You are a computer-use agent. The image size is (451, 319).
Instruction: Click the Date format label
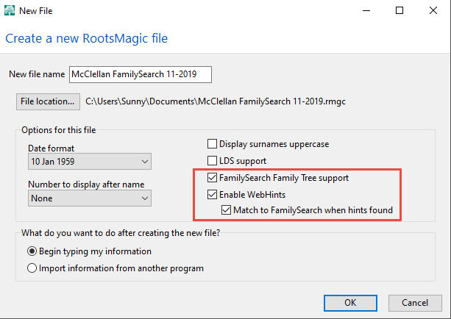[x=52, y=148]
